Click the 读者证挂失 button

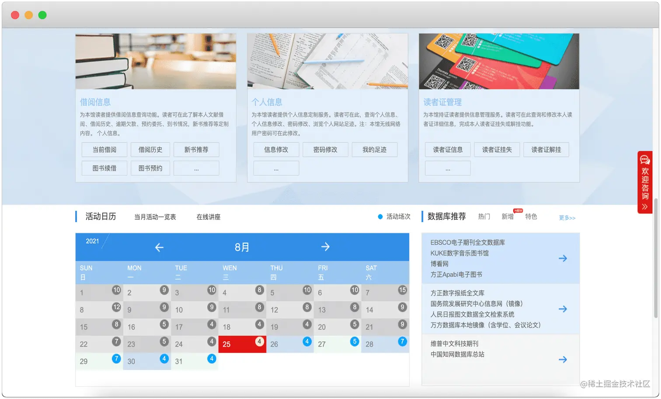[497, 150]
